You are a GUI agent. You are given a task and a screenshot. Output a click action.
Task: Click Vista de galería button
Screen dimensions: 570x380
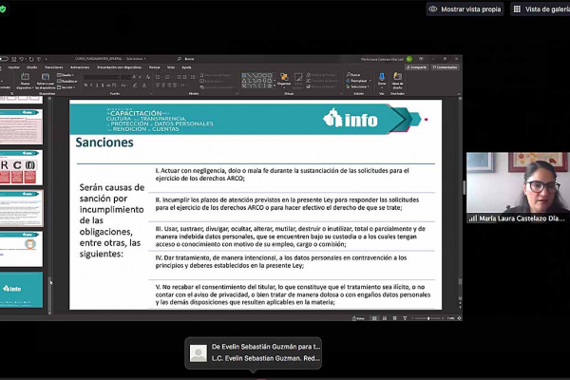click(541, 9)
